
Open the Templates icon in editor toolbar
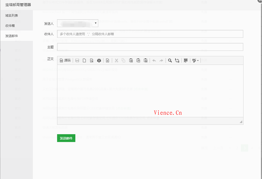pyautogui.click(x=107, y=60)
